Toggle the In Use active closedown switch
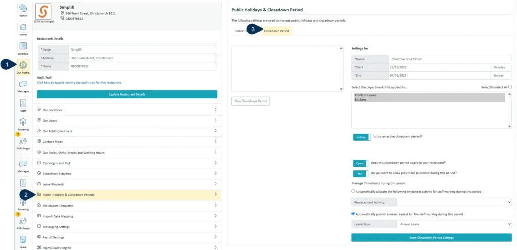 (x=361, y=137)
